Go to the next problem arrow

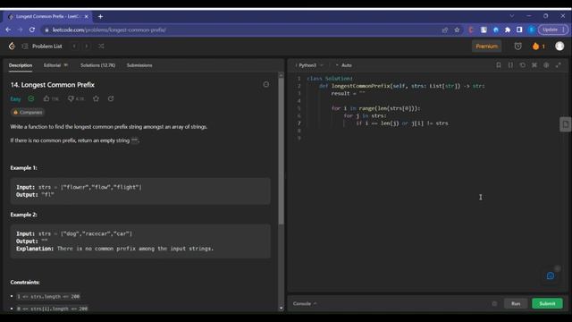click(87, 46)
